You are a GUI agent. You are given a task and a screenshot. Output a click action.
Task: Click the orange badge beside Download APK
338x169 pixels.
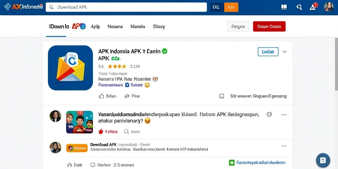[x=77, y=148]
